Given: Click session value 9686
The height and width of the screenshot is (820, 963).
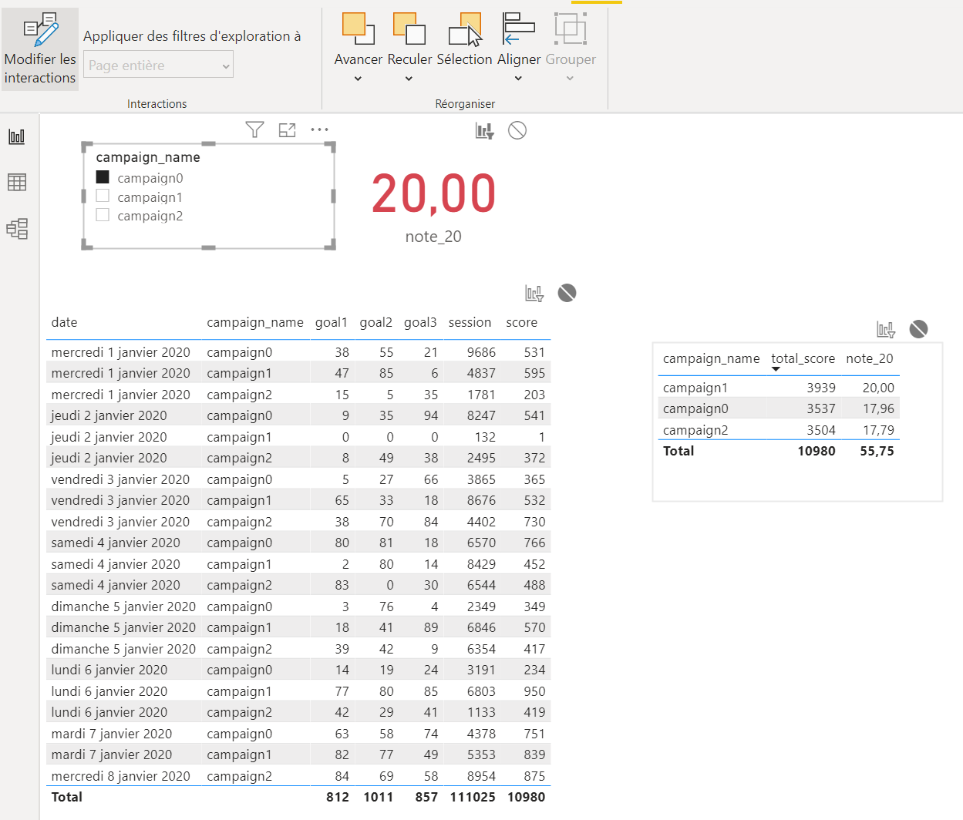Looking at the screenshot, I should [x=481, y=352].
